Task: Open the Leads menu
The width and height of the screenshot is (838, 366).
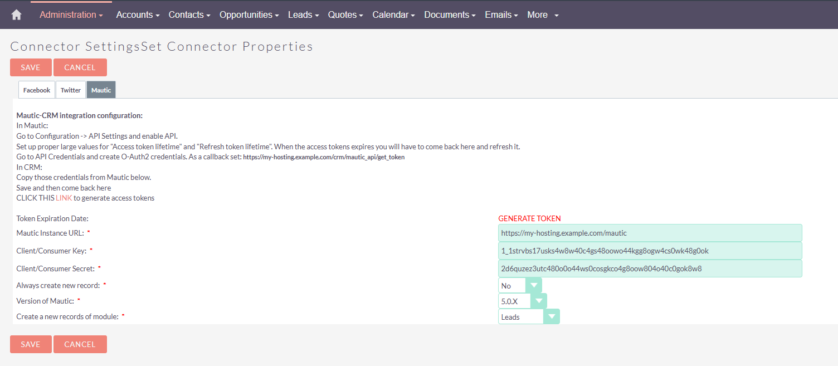Action: click(303, 15)
